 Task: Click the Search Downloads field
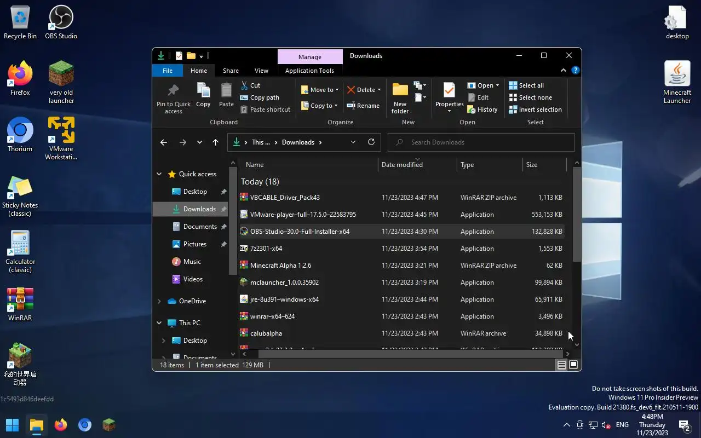pos(481,142)
